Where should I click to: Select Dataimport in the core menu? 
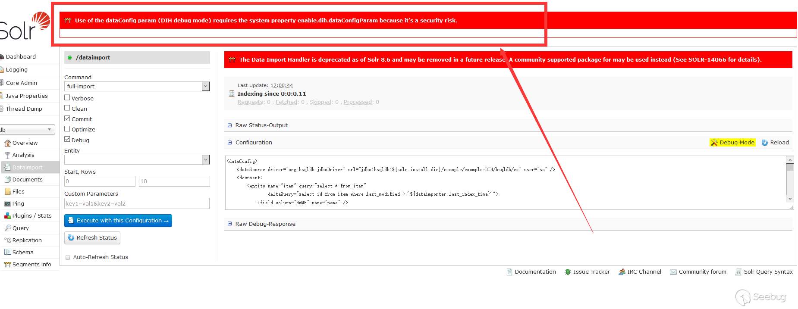pyautogui.click(x=30, y=167)
